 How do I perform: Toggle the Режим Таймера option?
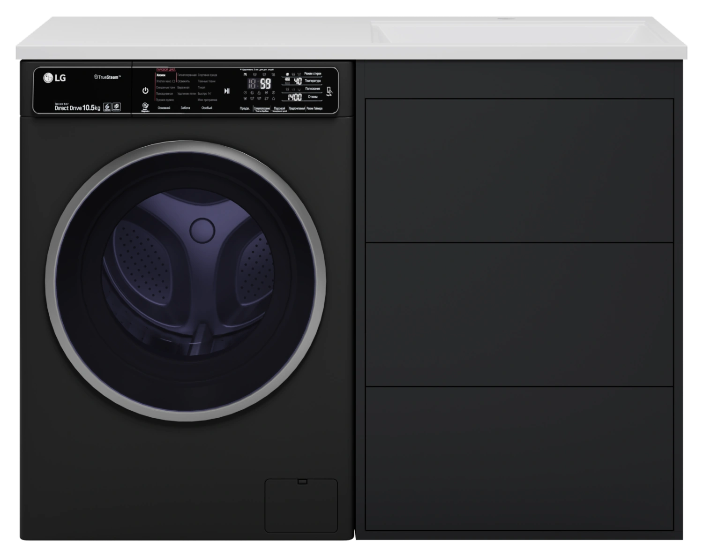coord(314,108)
